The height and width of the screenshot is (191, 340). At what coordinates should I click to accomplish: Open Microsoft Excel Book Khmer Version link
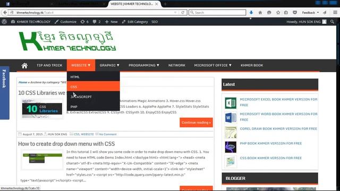pyautogui.click(x=278, y=102)
